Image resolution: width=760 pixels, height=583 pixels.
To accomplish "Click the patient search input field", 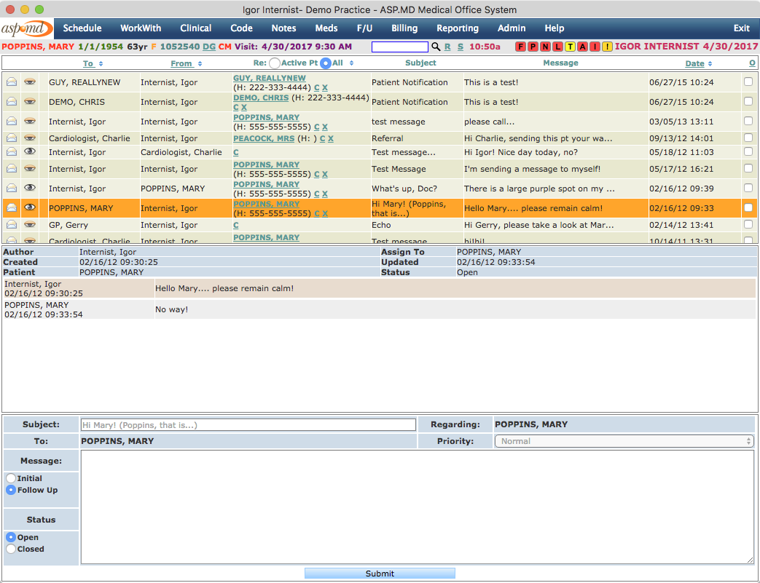I will tap(400, 47).
